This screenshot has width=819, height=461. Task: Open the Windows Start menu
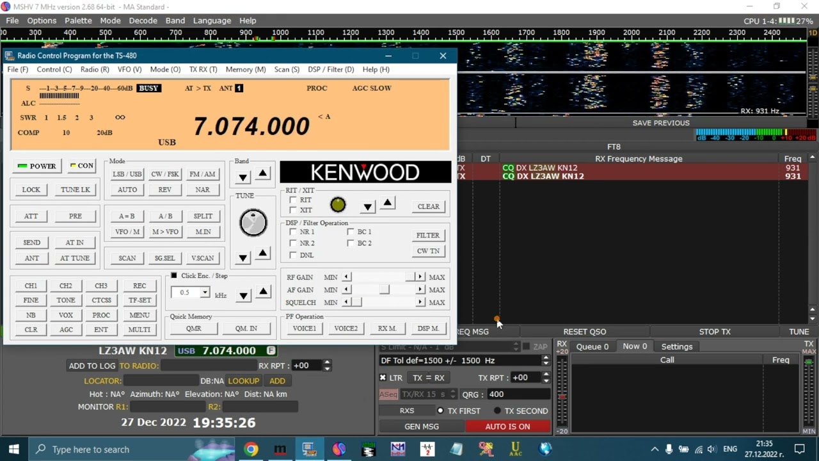pos(13,449)
